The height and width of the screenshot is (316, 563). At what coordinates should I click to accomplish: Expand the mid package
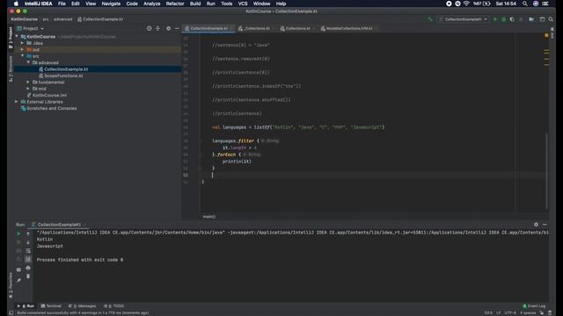(28, 89)
